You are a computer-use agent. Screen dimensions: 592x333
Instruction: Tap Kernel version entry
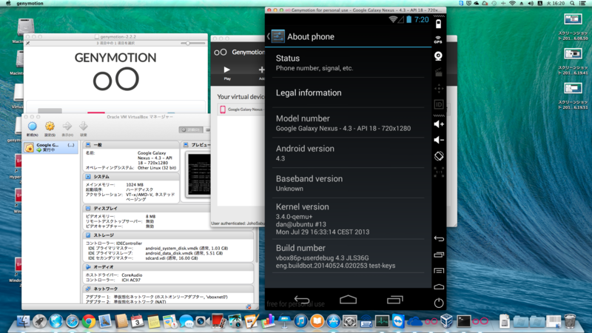pos(348,218)
